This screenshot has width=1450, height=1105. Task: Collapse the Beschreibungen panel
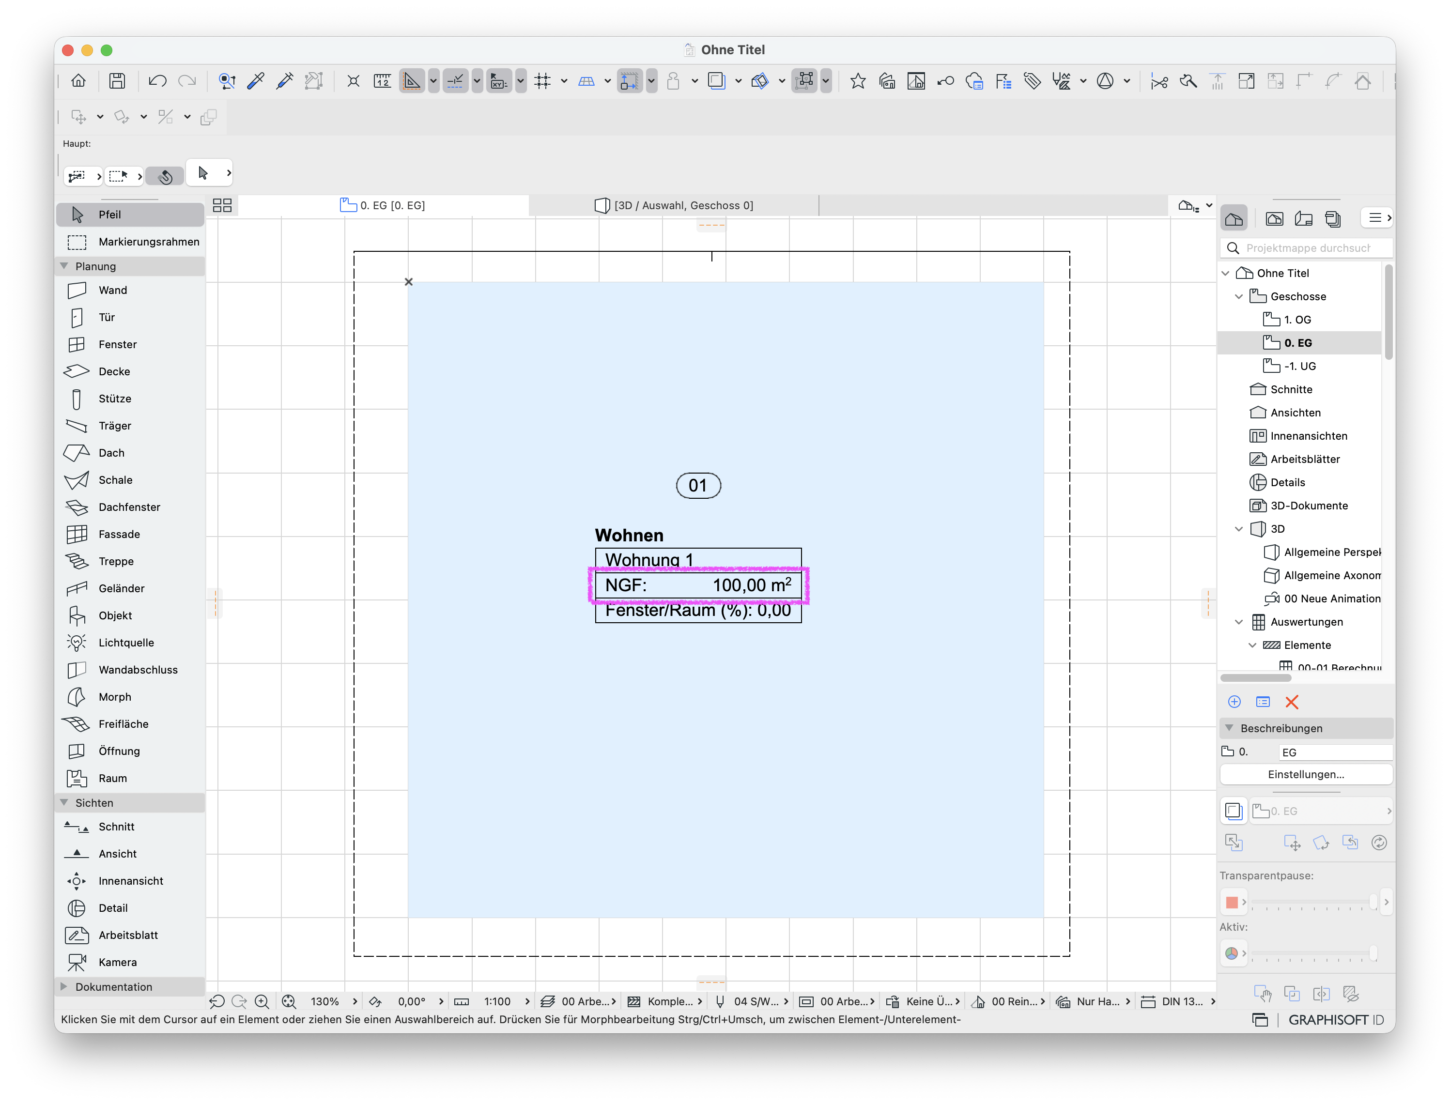[x=1229, y=728]
